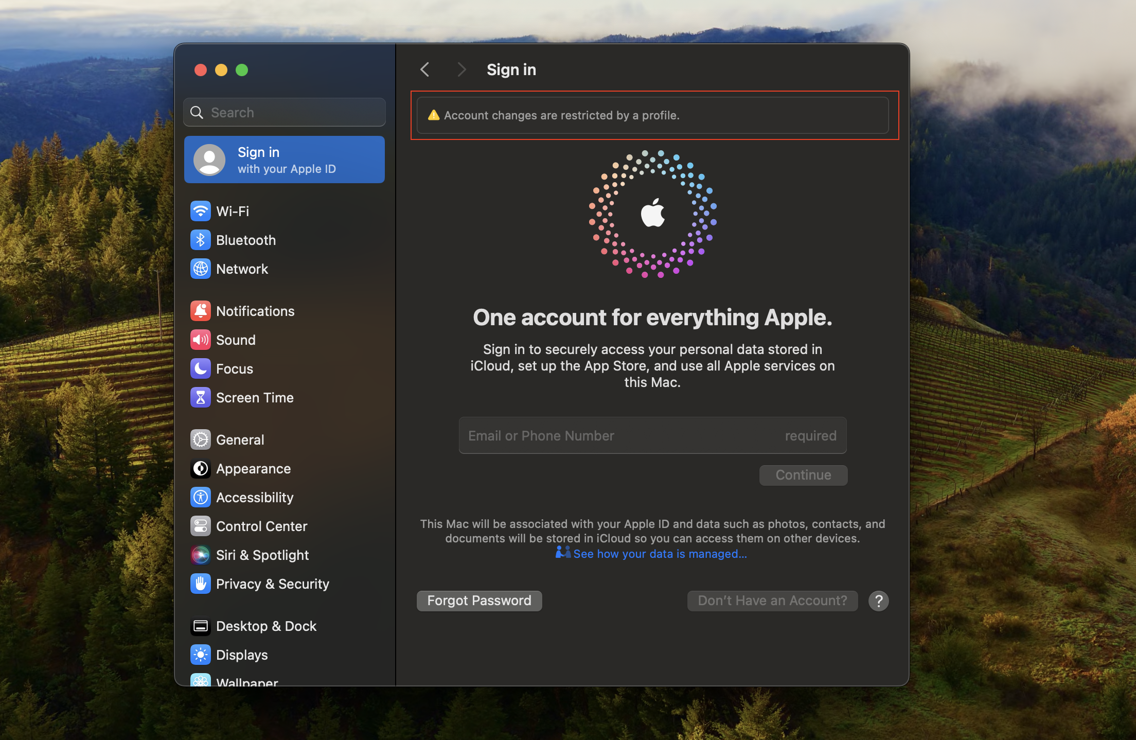
Task: Click the Notifications bell icon
Action: pos(201,311)
